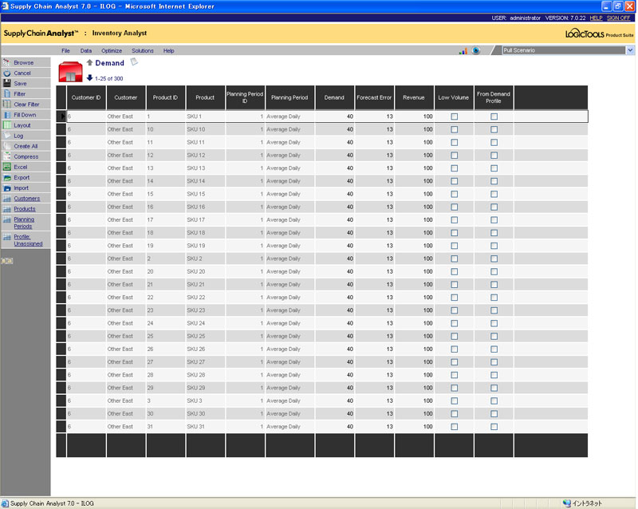The height and width of the screenshot is (509, 638).
Task: Click the SIGN OFF link
Action: 619,18
